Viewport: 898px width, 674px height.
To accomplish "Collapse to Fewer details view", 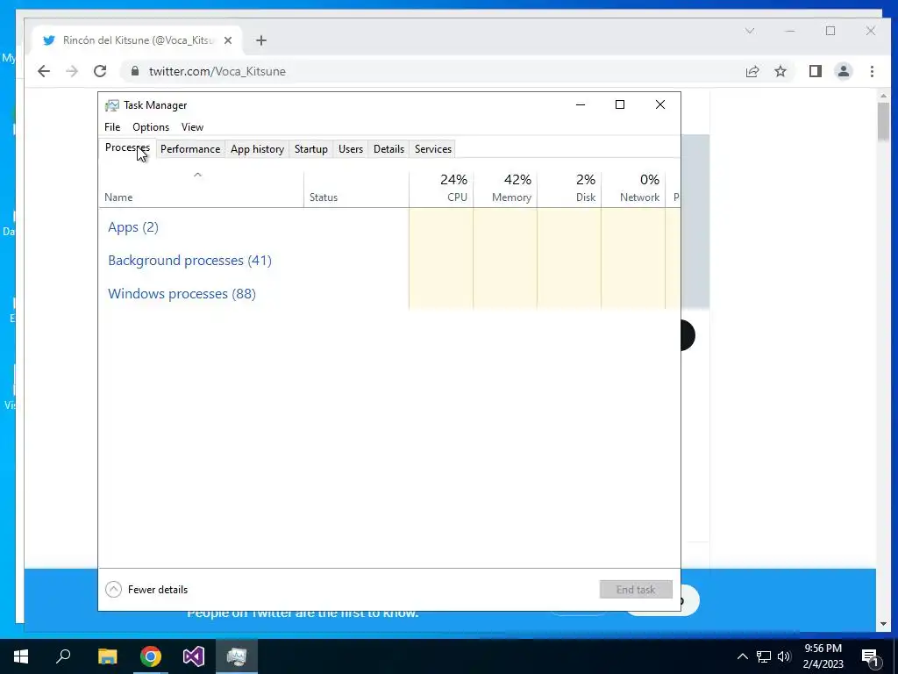I will (x=146, y=589).
